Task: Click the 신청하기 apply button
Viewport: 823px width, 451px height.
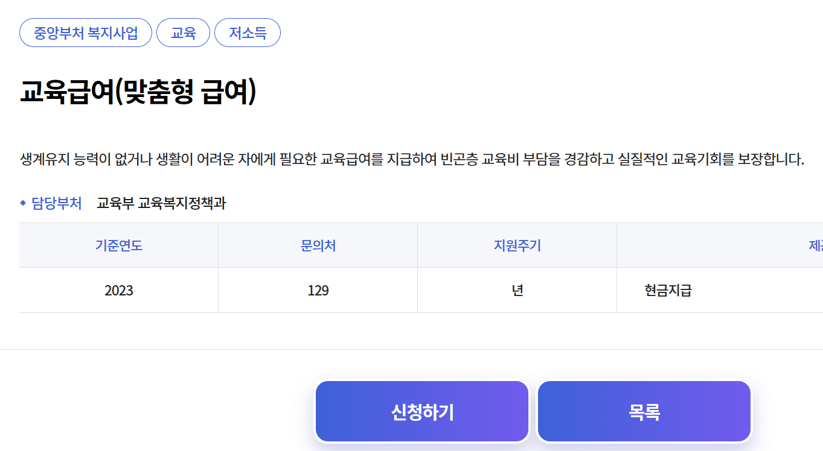Action: (421, 411)
